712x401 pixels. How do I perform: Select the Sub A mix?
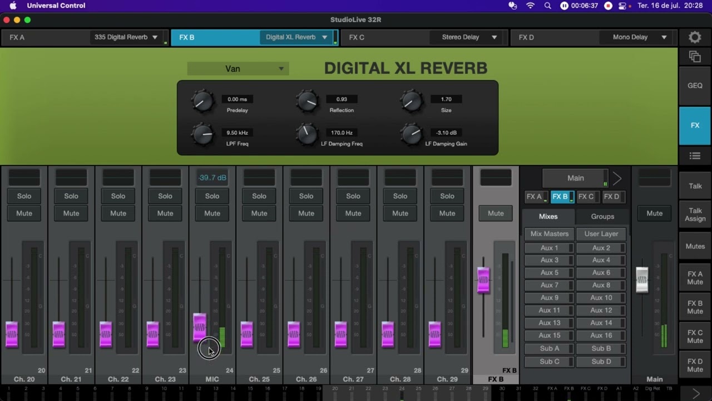point(549,349)
